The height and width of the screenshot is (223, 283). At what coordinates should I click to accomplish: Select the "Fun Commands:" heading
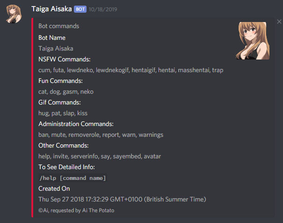coord(60,81)
